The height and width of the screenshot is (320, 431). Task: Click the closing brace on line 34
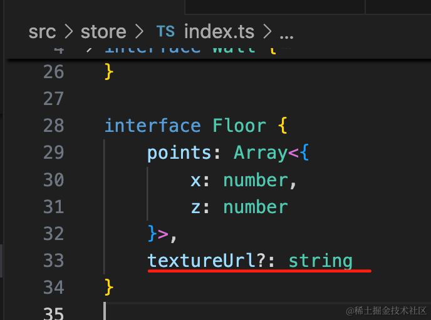(x=109, y=287)
